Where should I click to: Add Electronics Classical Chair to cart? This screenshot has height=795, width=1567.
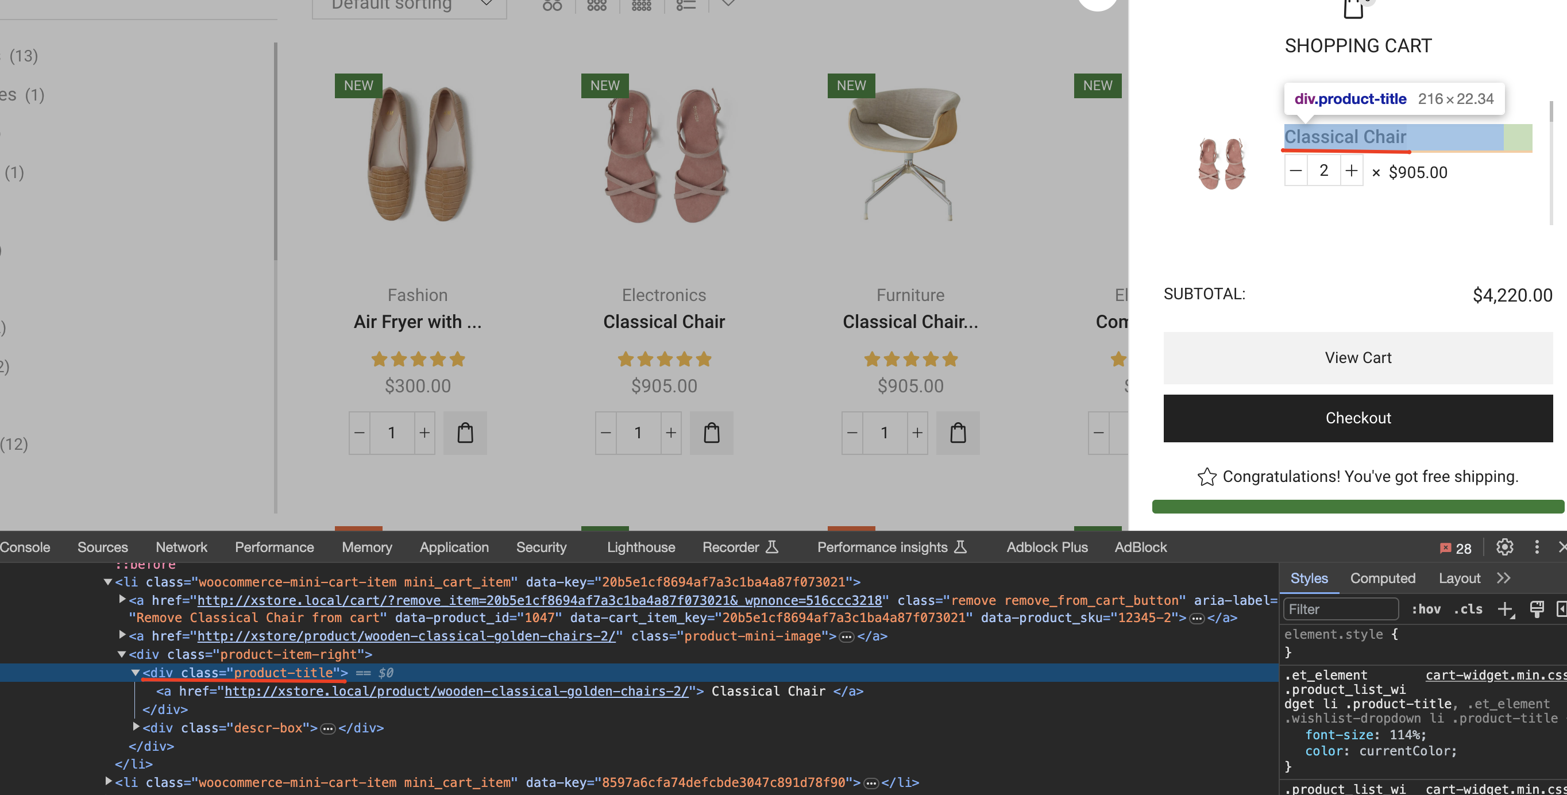711,433
